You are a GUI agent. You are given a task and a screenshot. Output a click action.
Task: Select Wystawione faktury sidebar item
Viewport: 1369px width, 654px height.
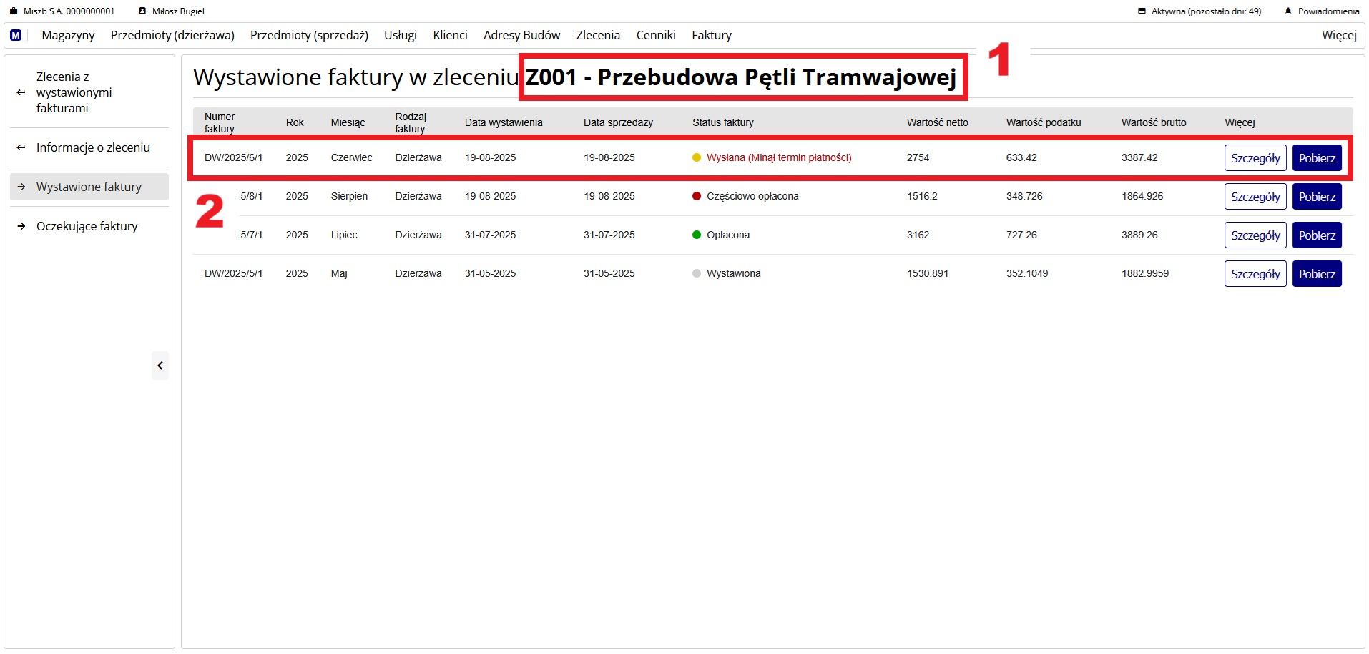(89, 187)
